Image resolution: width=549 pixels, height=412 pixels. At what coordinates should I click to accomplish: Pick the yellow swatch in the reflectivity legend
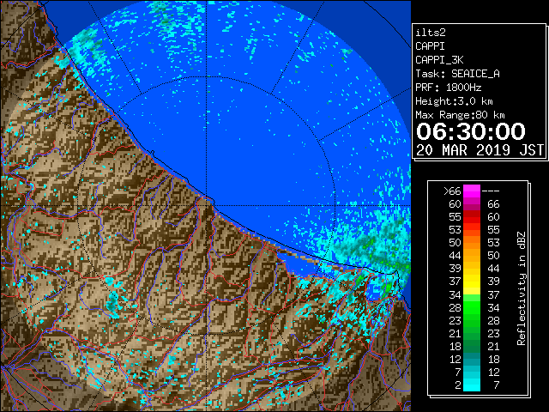pyautogui.click(x=472, y=282)
